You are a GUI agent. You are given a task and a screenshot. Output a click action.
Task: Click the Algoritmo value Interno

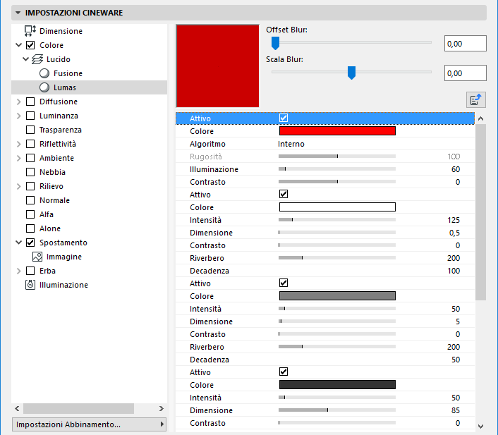click(x=291, y=144)
